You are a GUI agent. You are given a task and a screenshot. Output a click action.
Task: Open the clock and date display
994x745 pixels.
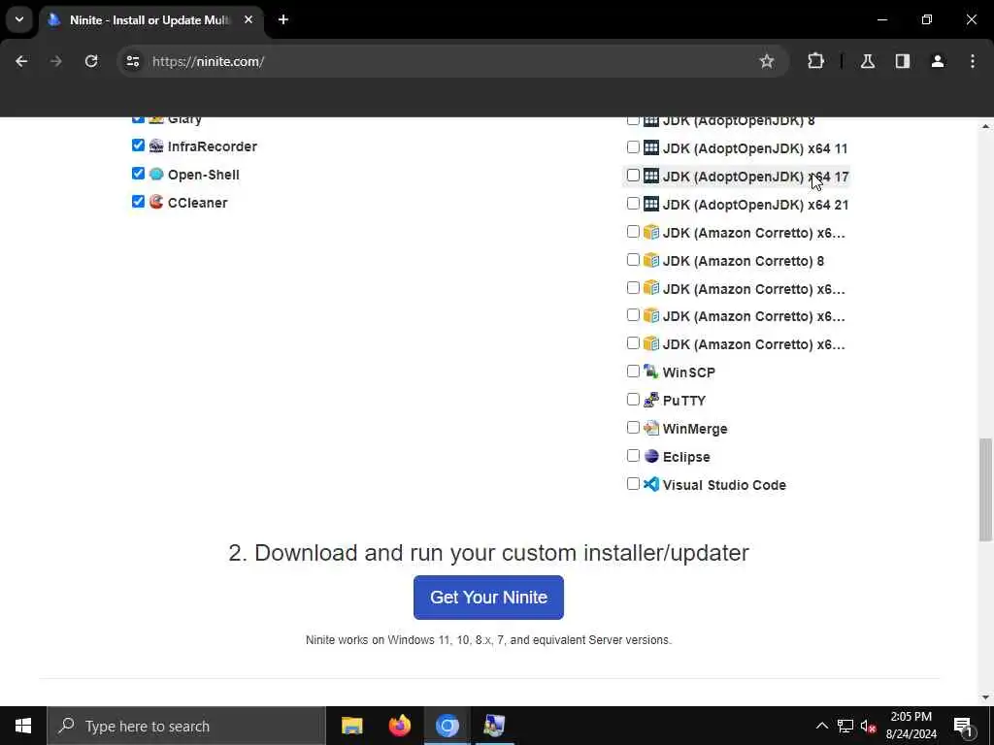click(x=911, y=726)
